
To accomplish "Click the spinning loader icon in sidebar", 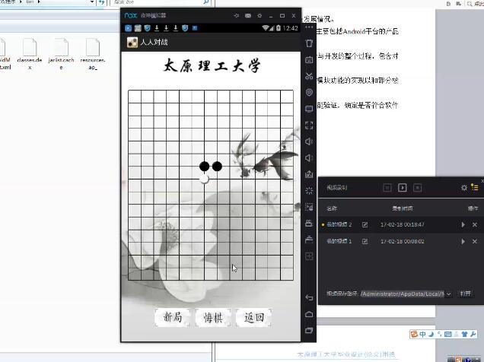I will [309, 191].
